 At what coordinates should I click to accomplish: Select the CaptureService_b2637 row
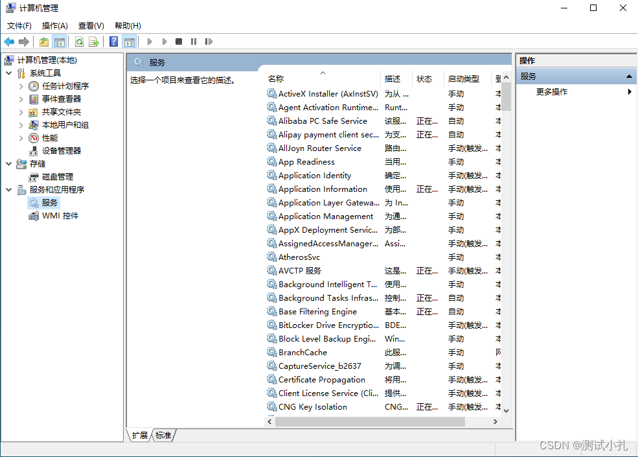383,366
